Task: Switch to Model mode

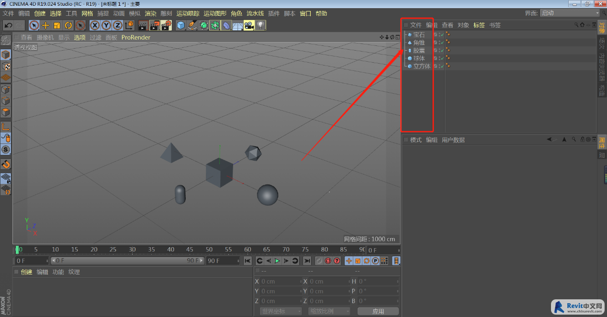Action: click(6, 55)
